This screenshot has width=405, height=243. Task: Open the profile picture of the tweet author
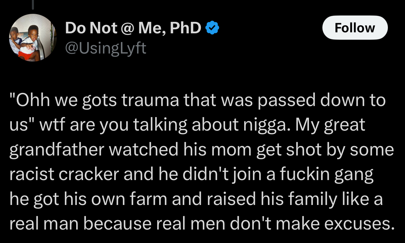32,38
